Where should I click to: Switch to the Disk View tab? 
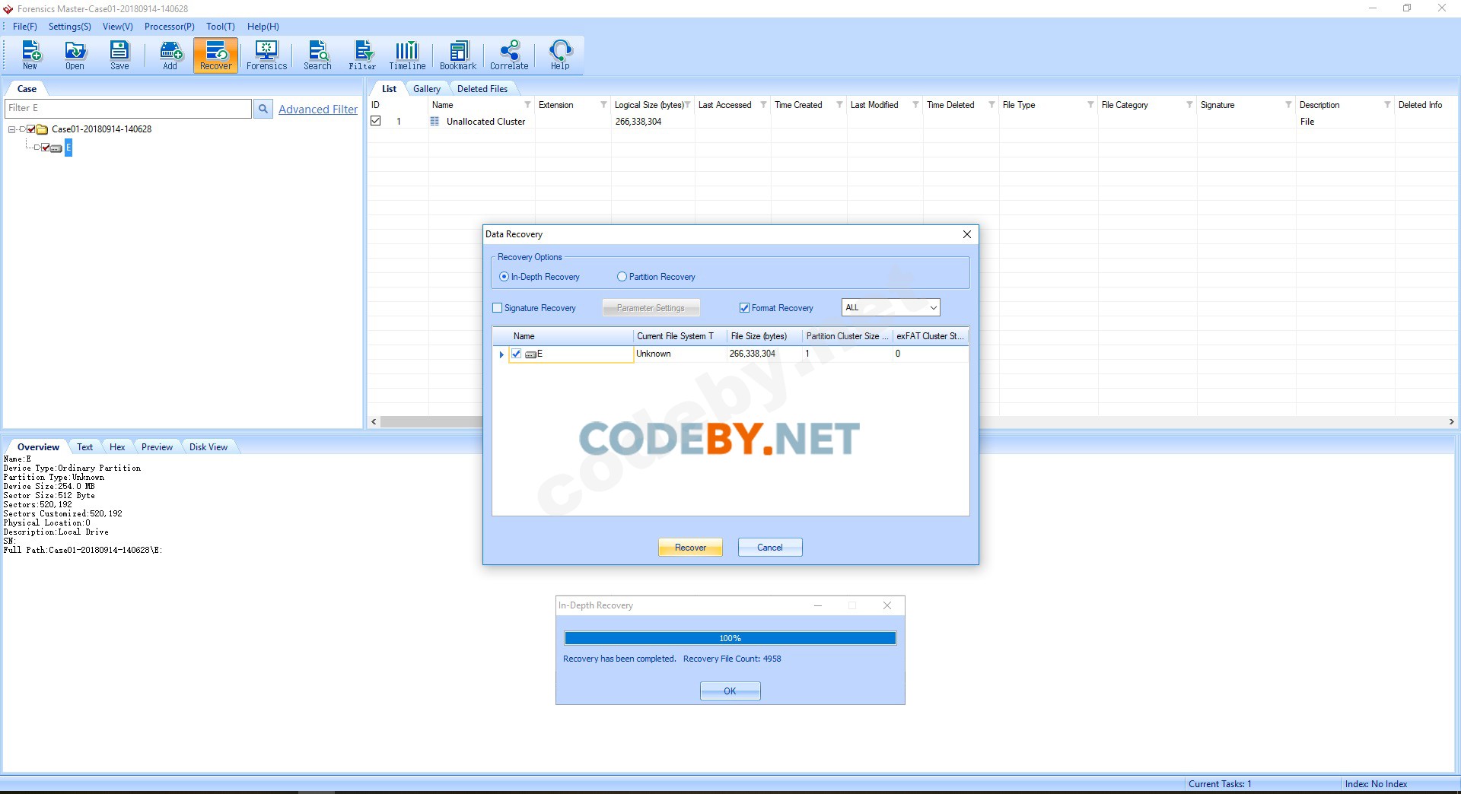(208, 447)
